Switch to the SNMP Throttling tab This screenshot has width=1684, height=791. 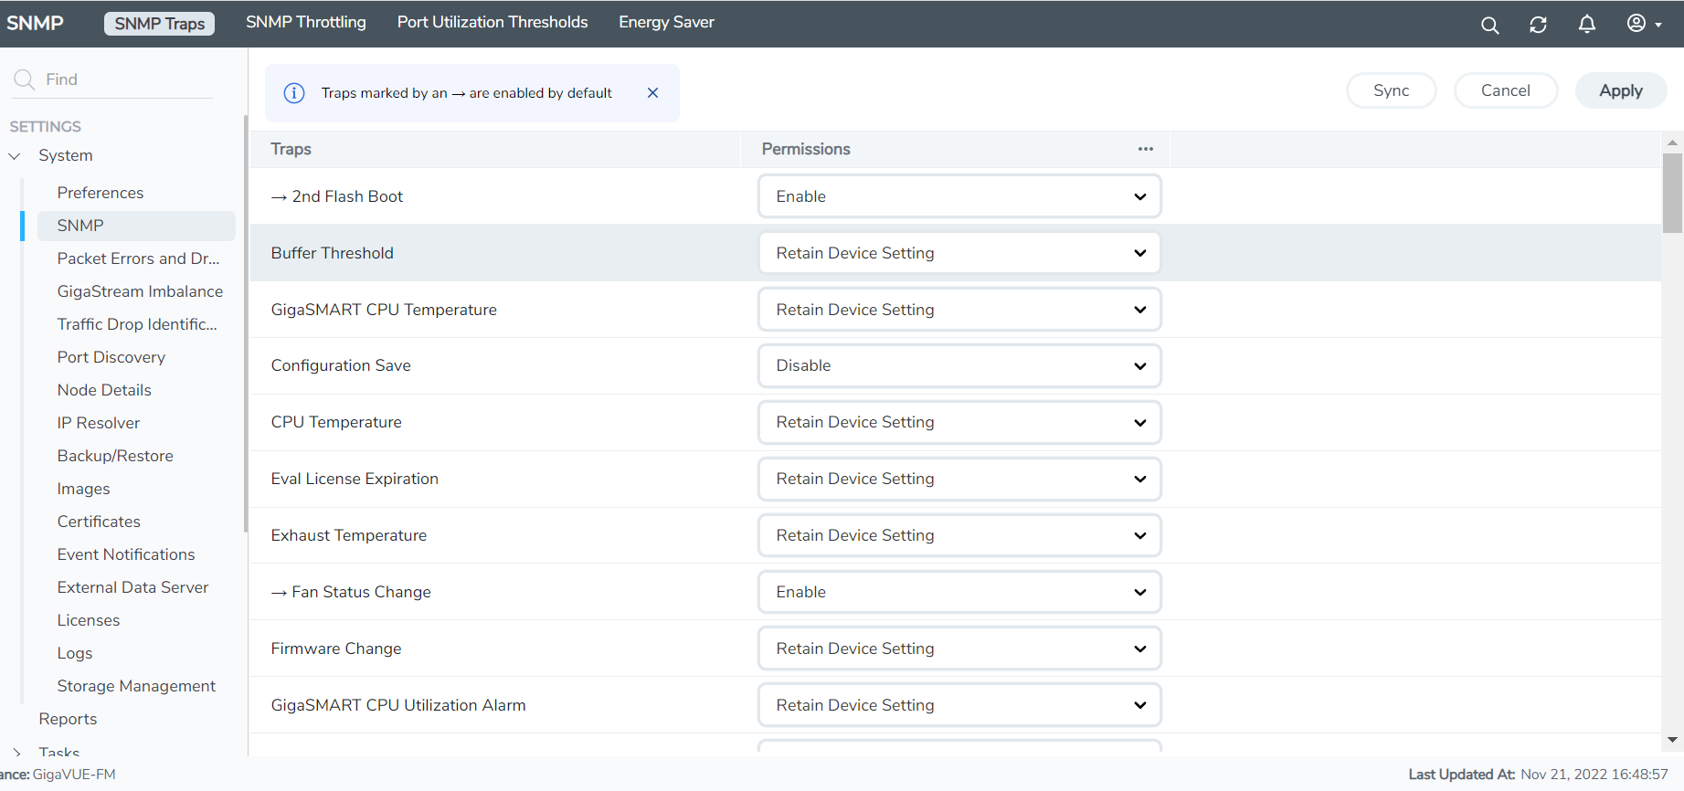pos(305,23)
